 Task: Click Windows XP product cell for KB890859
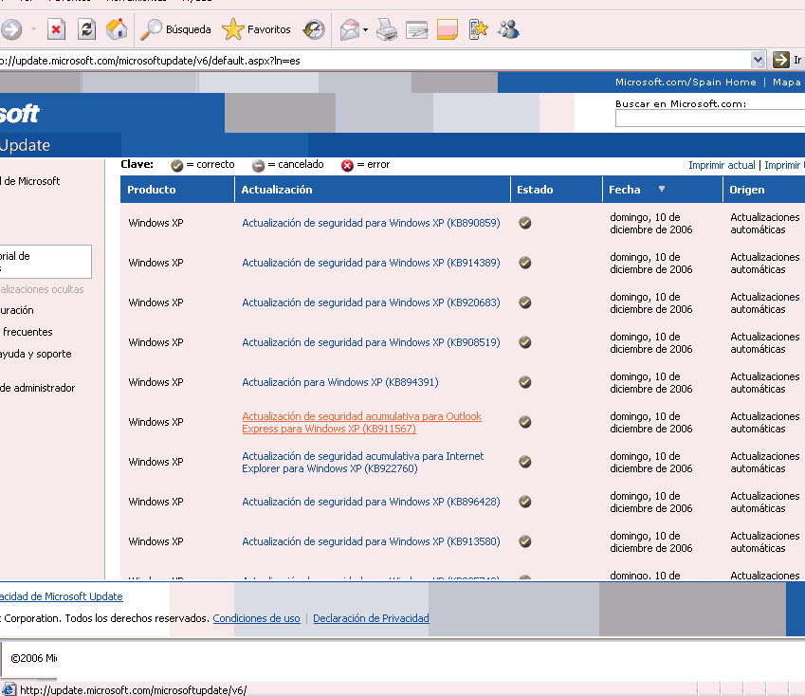point(156,223)
